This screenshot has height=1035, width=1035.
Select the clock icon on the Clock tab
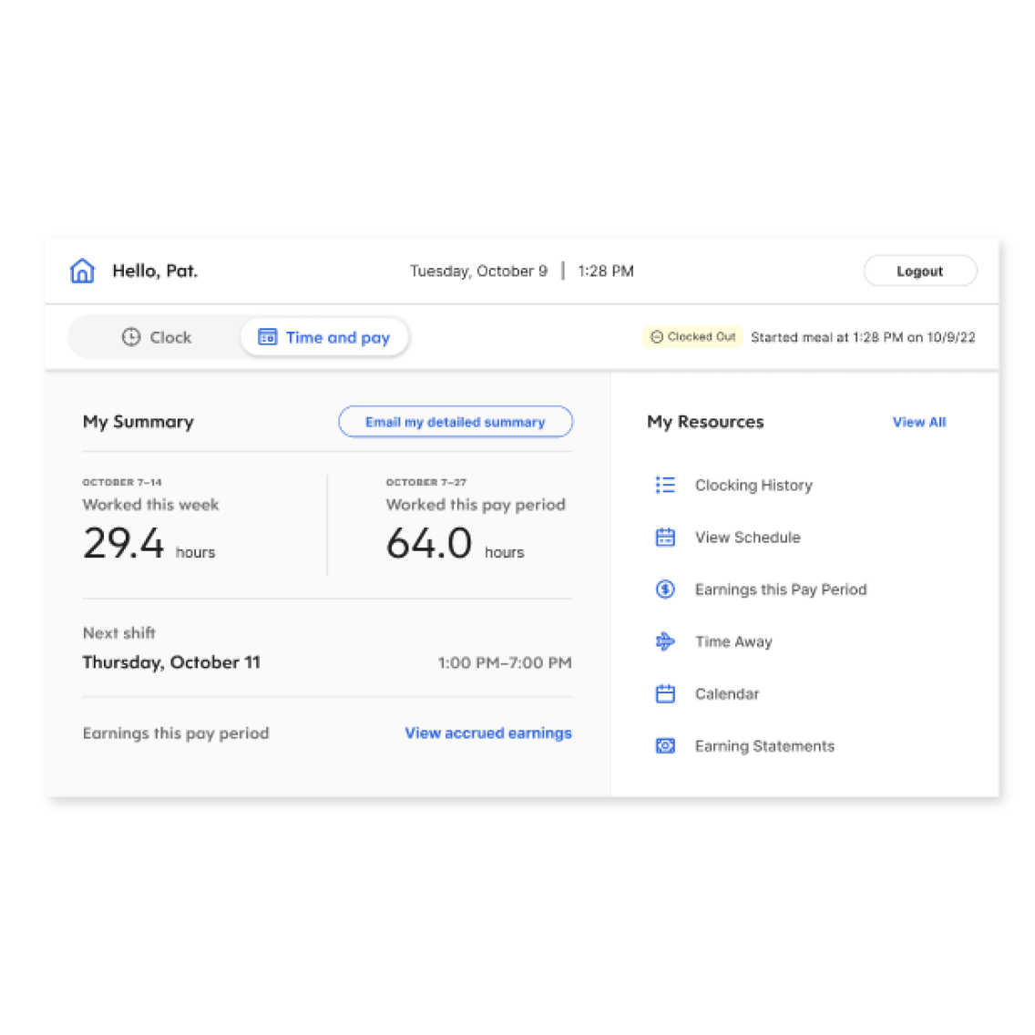(x=131, y=337)
